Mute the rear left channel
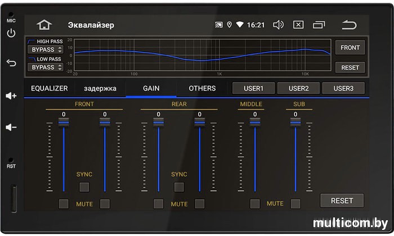This screenshot has width=394, height=236. point(158,204)
